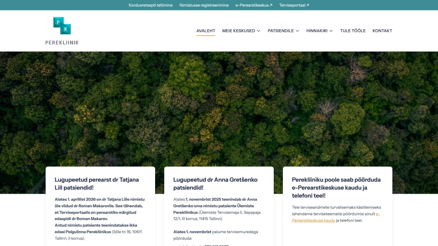Select Kontakt in the navigation
The width and height of the screenshot is (438, 246).
[x=382, y=31]
